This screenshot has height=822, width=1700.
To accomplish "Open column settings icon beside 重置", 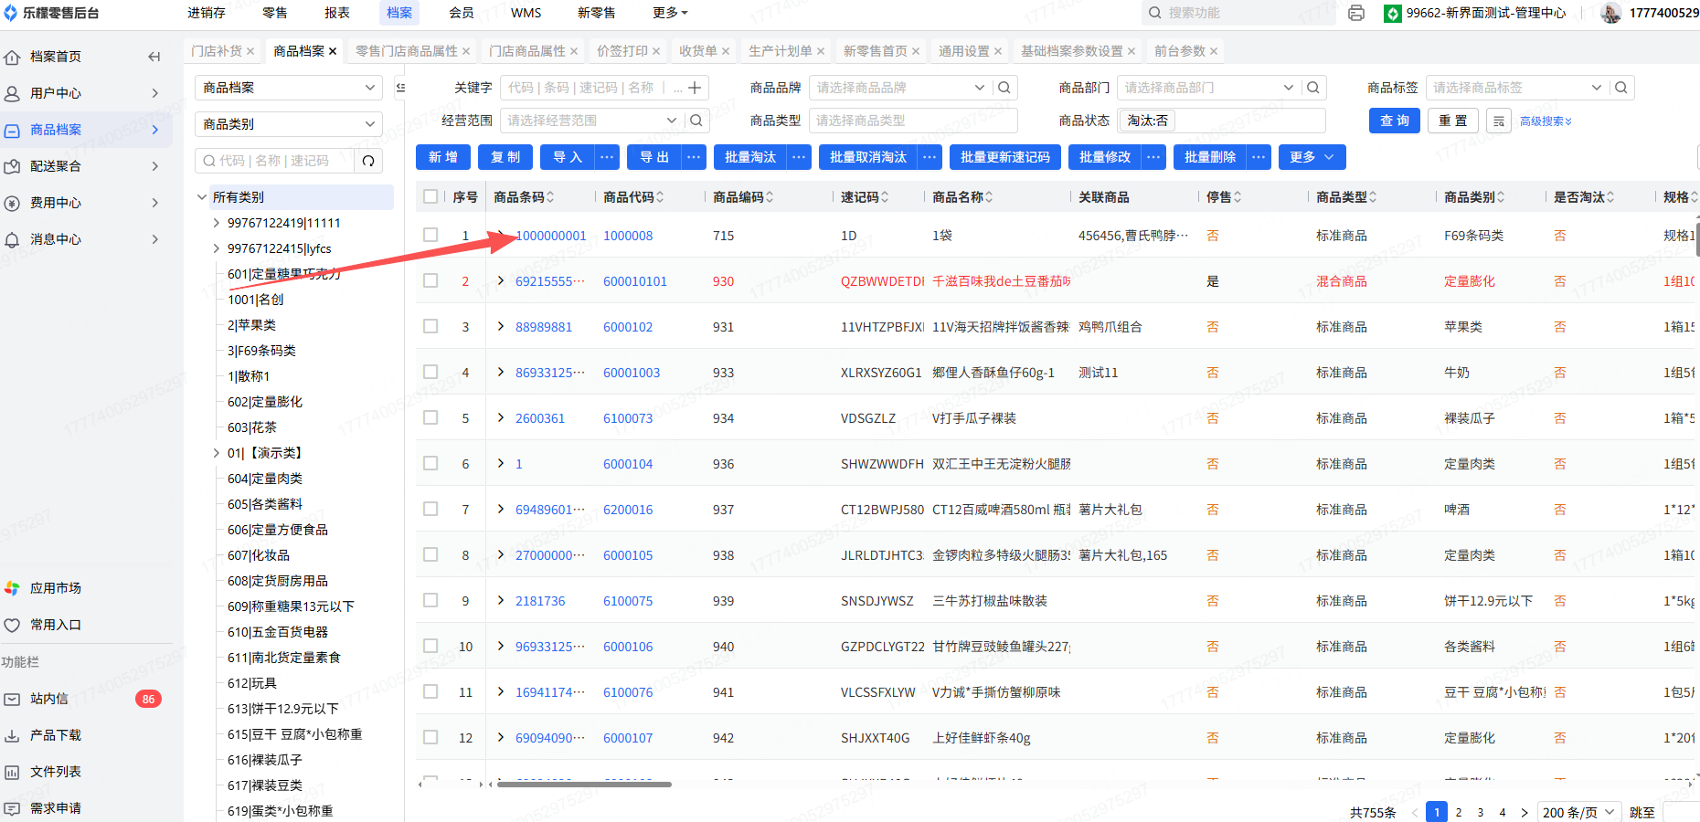I will tap(1498, 121).
